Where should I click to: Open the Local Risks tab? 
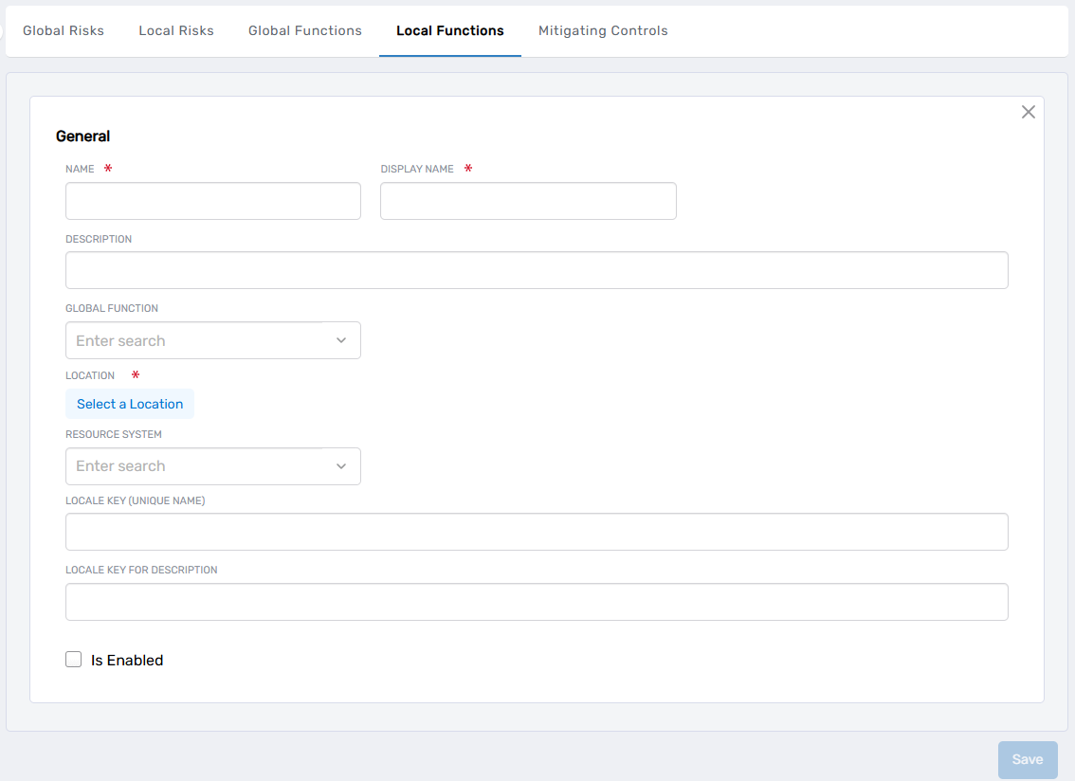coord(176,30)
